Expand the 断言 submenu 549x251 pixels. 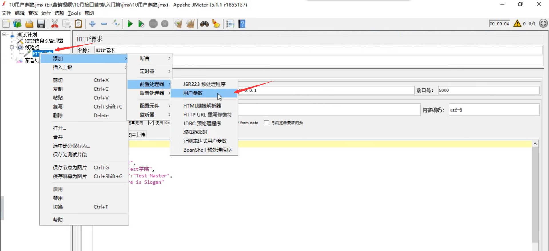(x=150, y=58)
